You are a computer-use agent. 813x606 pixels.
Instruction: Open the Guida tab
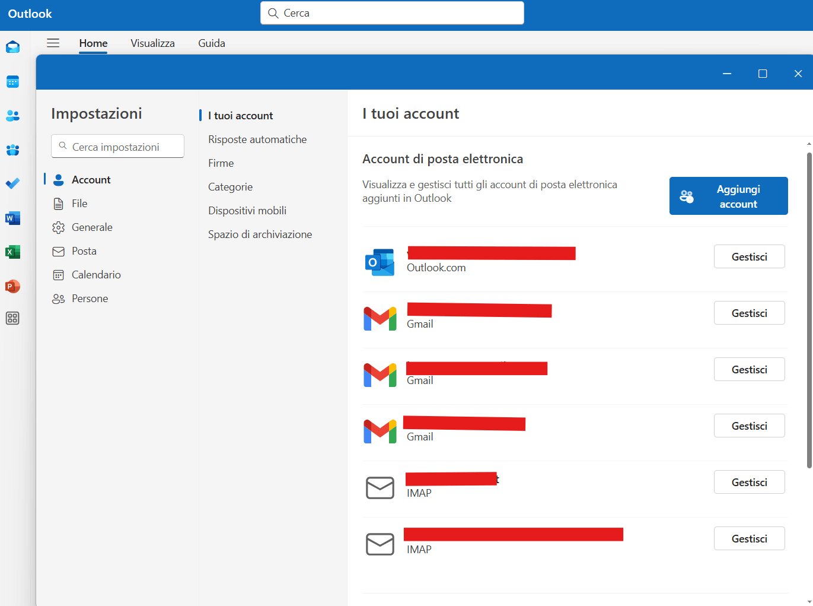pyautogui.click(x=212, y=43)
